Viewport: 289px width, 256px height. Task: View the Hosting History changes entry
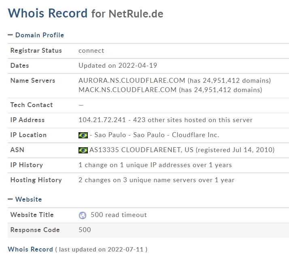click(157, 180)
